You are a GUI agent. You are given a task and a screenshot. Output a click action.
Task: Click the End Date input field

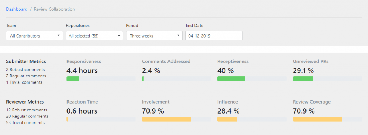click(x=214, y=36)
